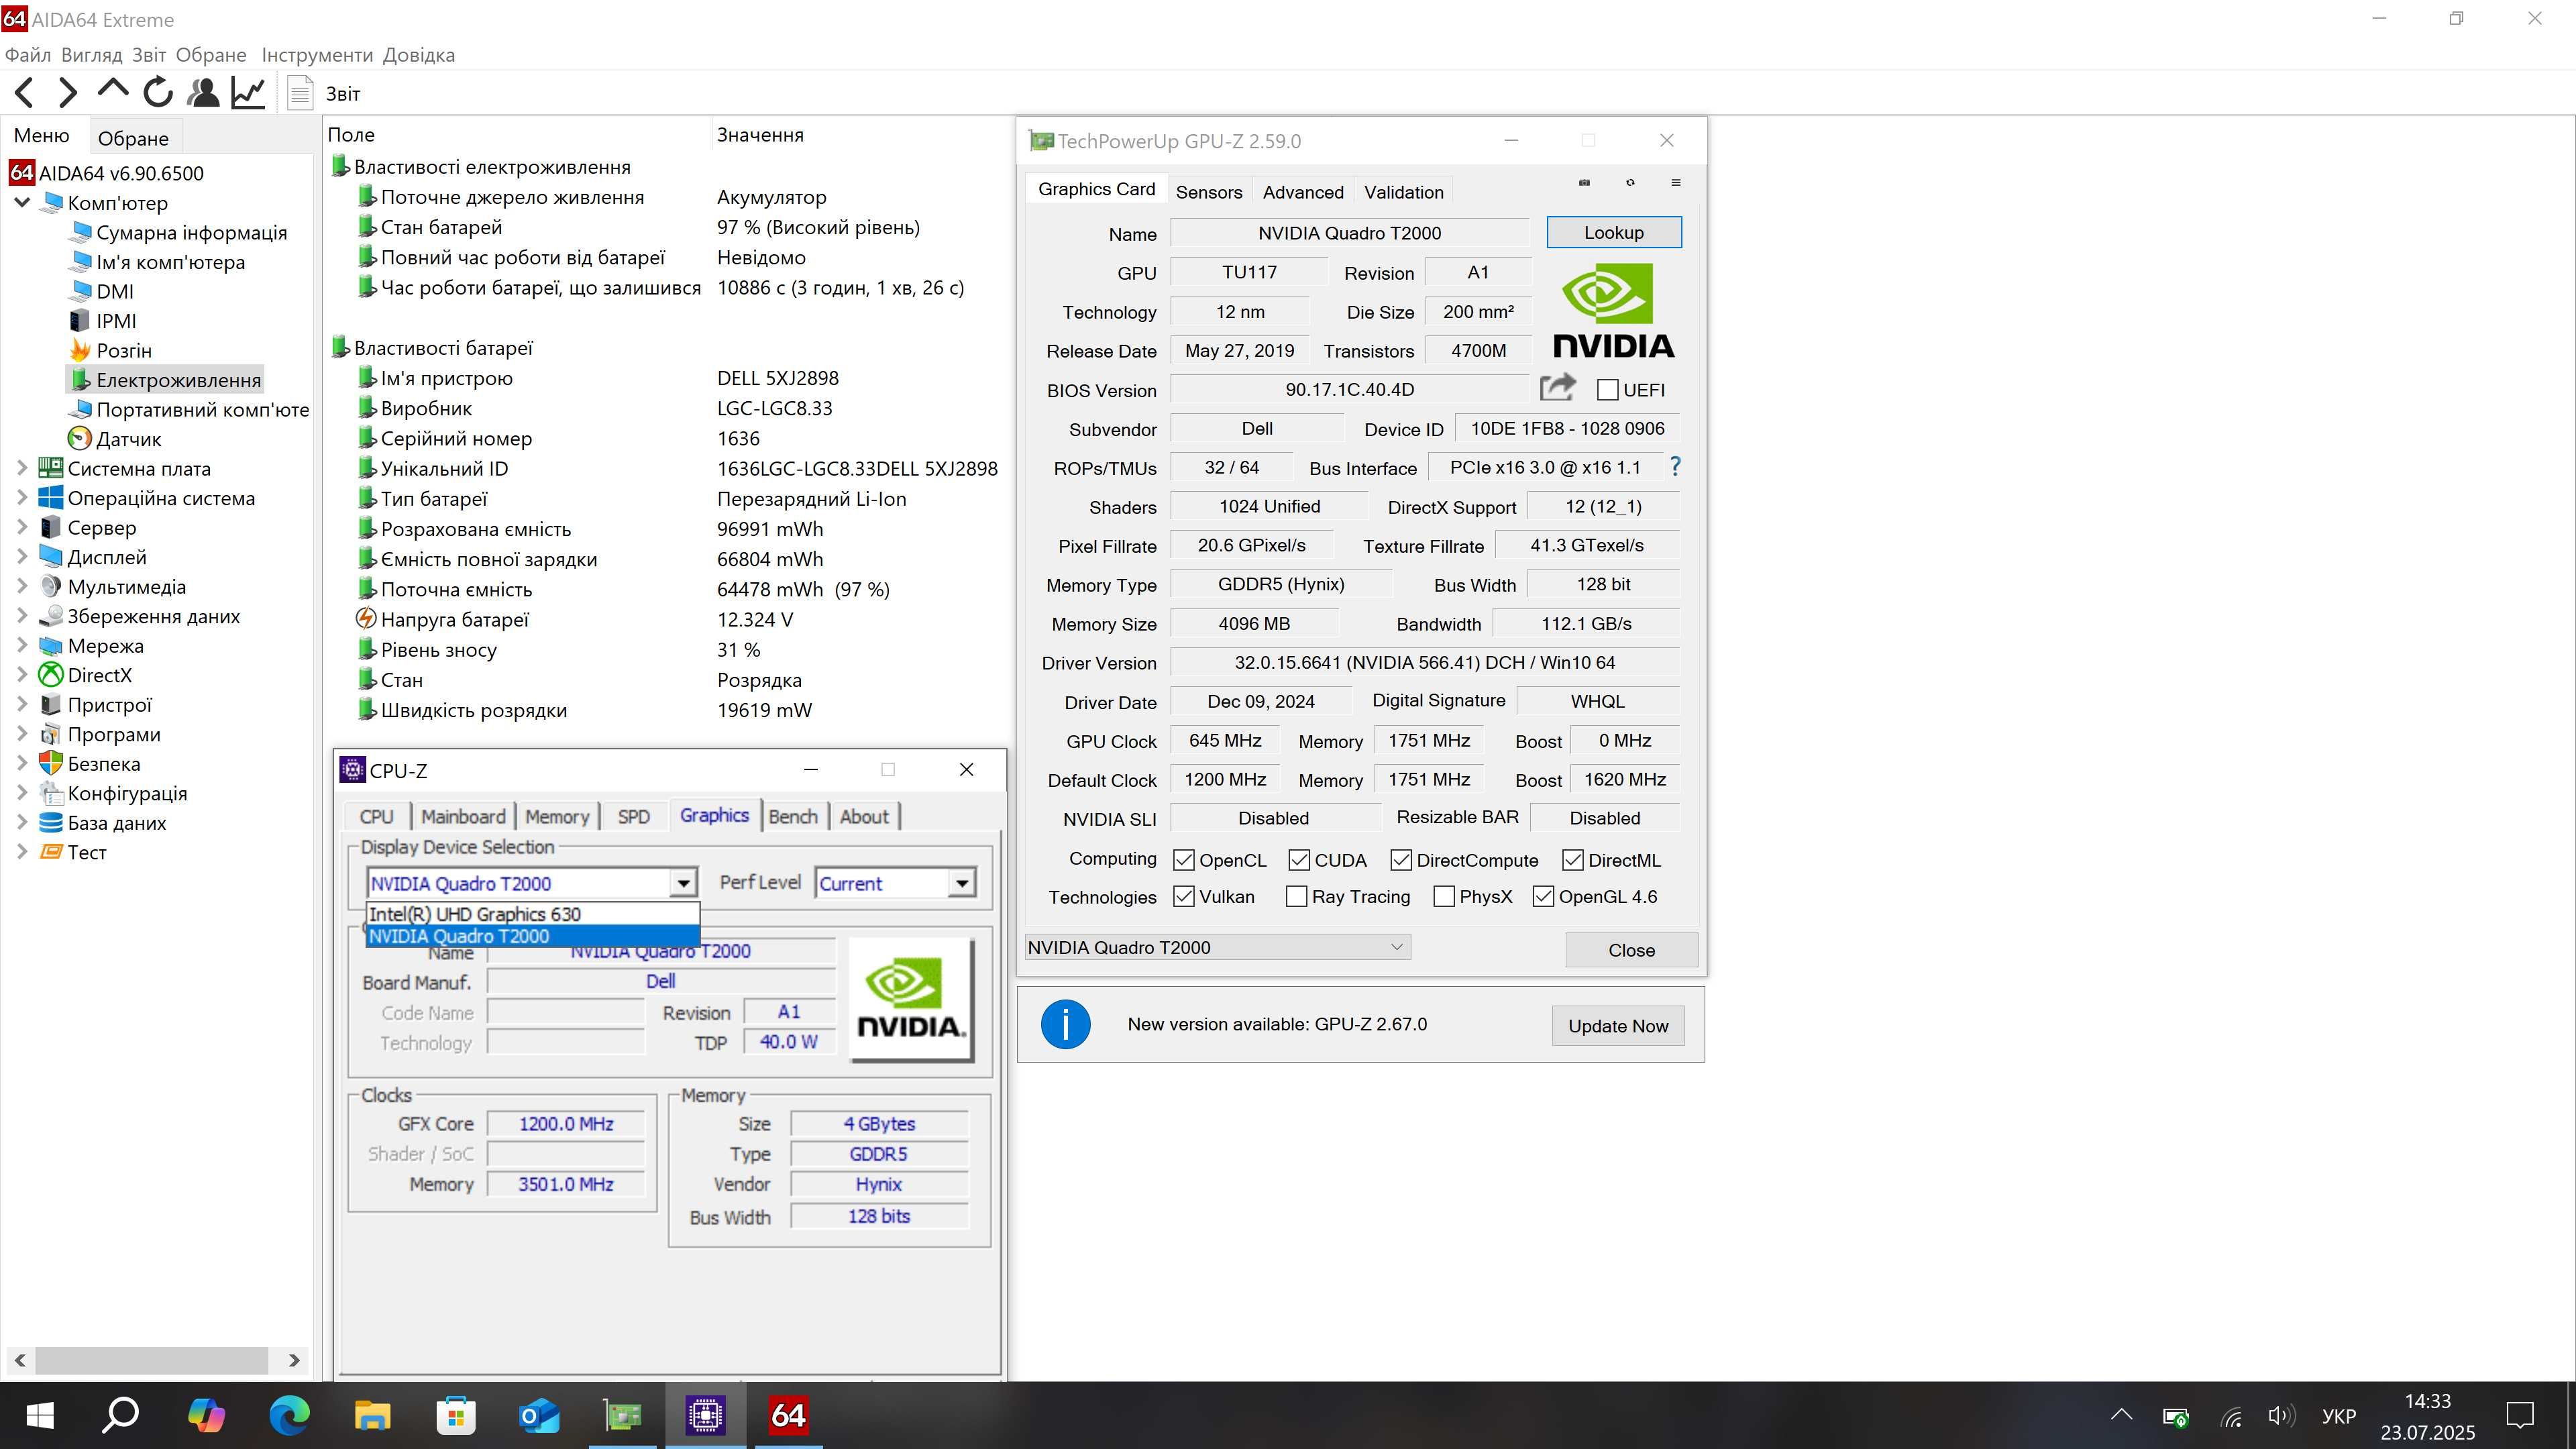Click the Lookup button in GPU-Z
The height and width of the screenshot is (1449, 2576).
(1613, 232)
